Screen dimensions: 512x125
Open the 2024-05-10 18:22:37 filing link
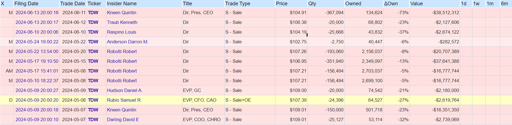37,81
